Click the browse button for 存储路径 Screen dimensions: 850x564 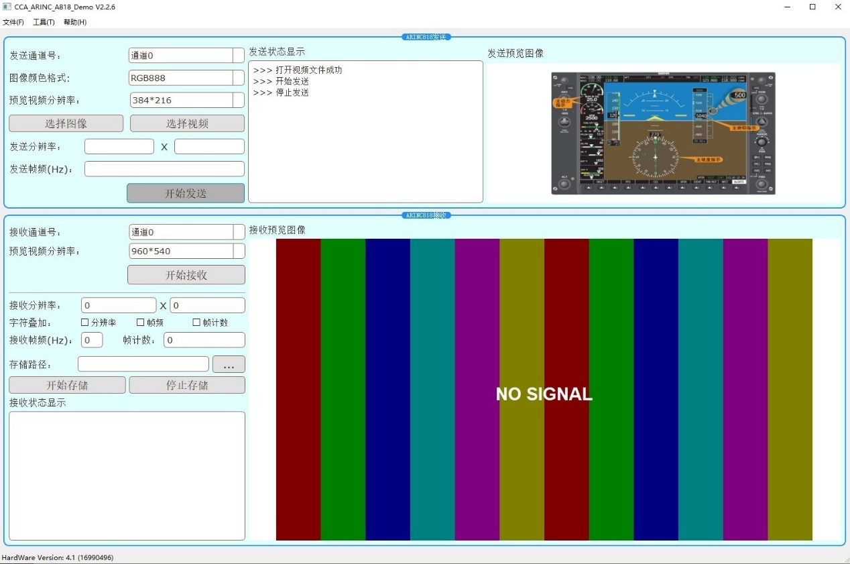pyautogui.click(x=229, y=365)
